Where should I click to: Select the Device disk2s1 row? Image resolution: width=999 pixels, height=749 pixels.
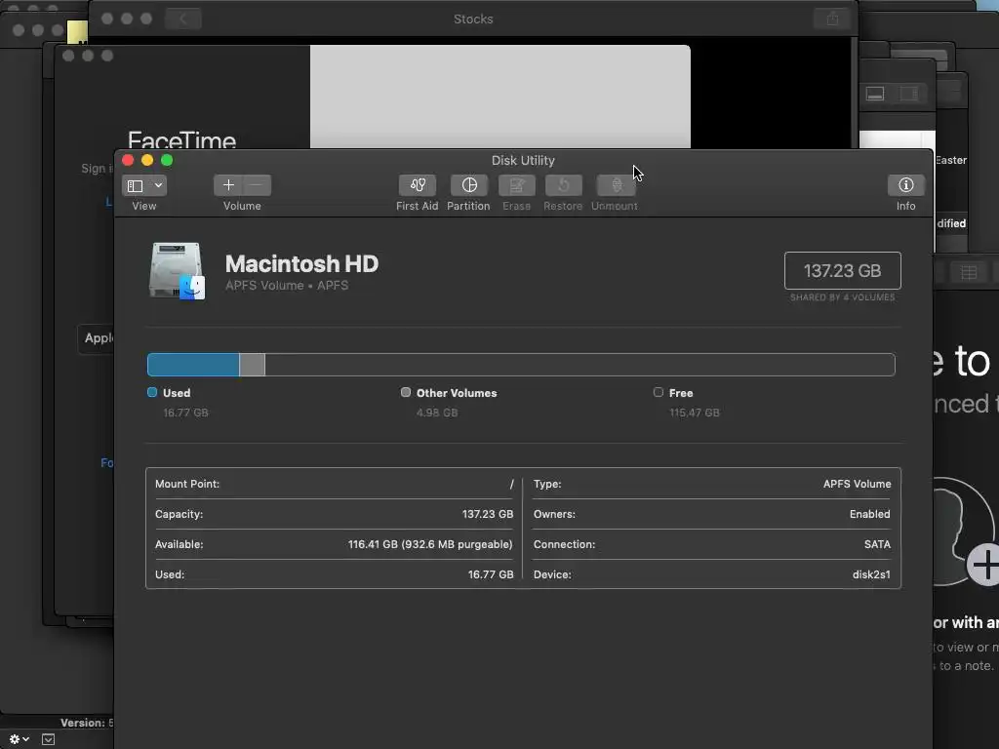pyautogui.click(x=711, y=574)
